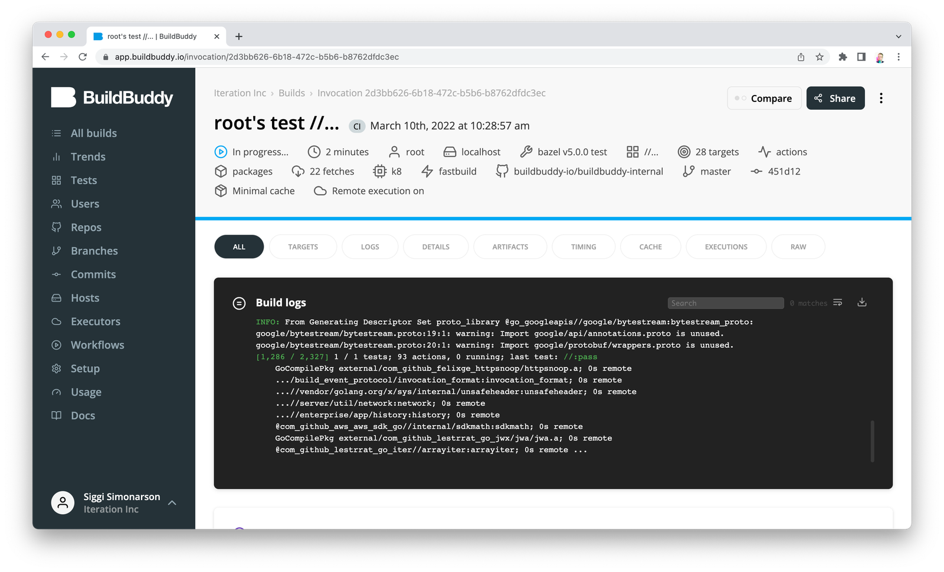Open the browser extensions puzzle icon

pyautogui.click(x=843, y=57)
